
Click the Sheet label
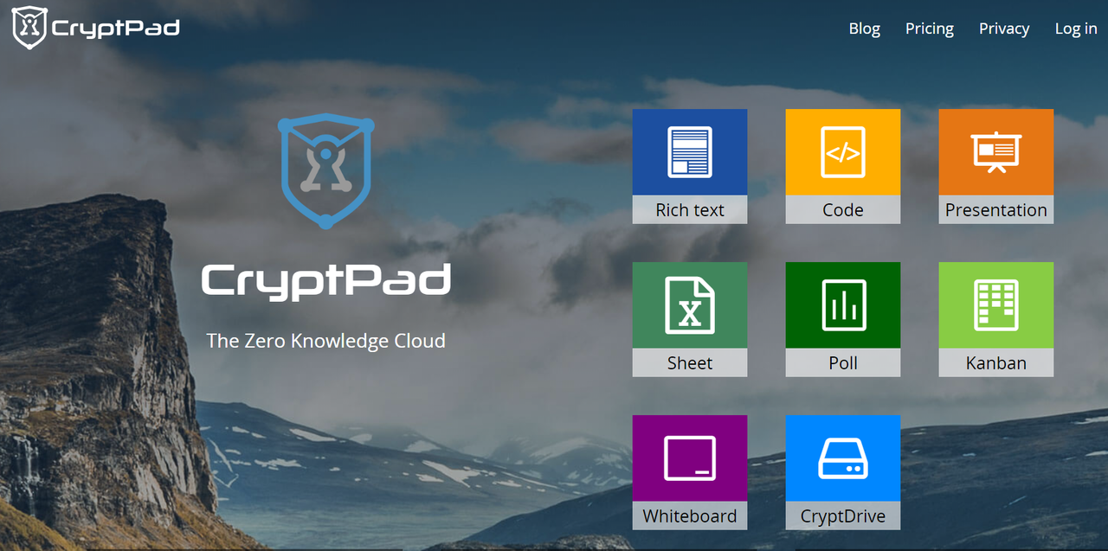tap(690, 363)
